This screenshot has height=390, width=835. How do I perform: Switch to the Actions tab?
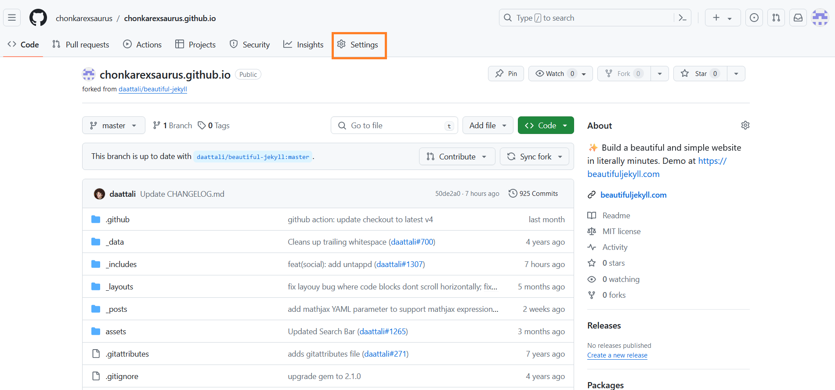pos(142,44)
